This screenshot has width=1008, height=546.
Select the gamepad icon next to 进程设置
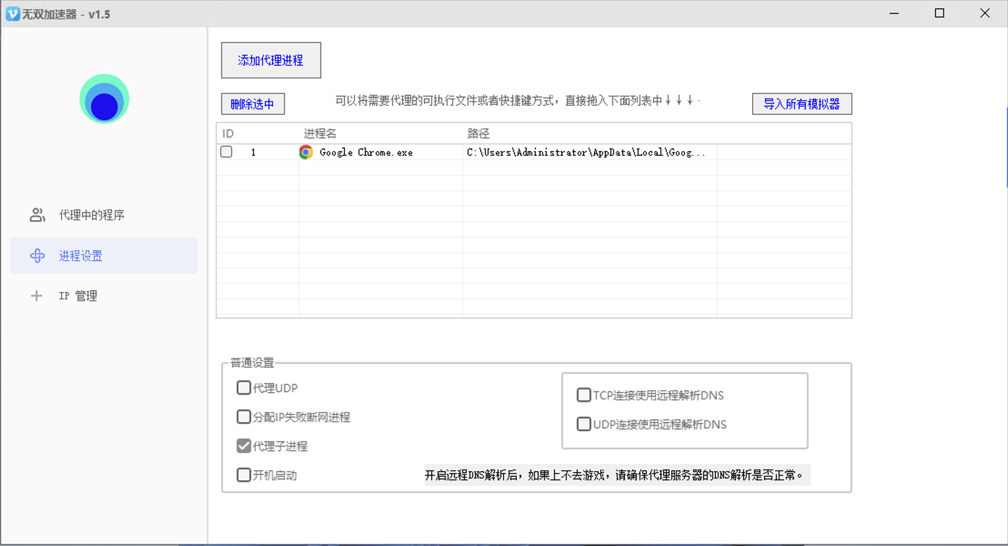[x=37, y=256]
